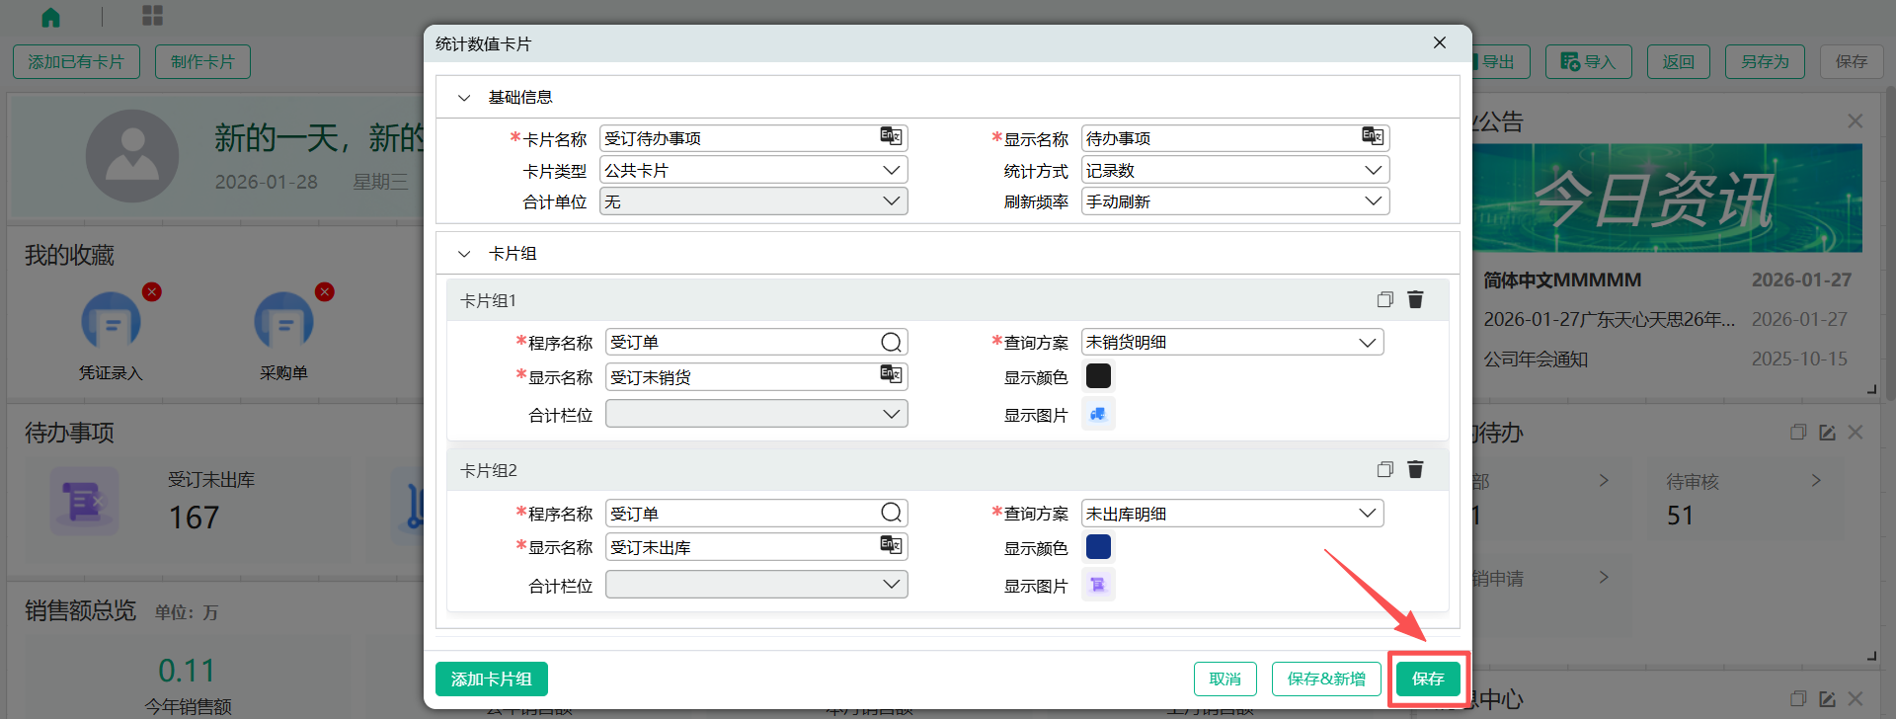Open the 统计方式 dropdown
Viewport: 1896px width, 719px height.
coord(1234,170)
